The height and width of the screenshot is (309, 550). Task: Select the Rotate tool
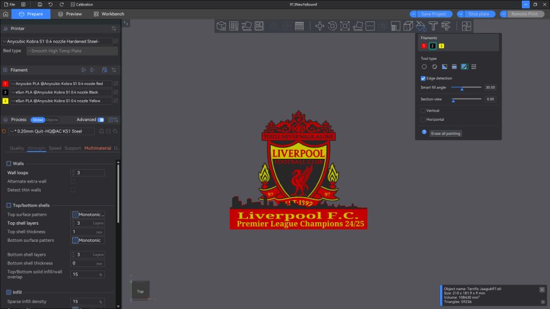tap(332, 26)
